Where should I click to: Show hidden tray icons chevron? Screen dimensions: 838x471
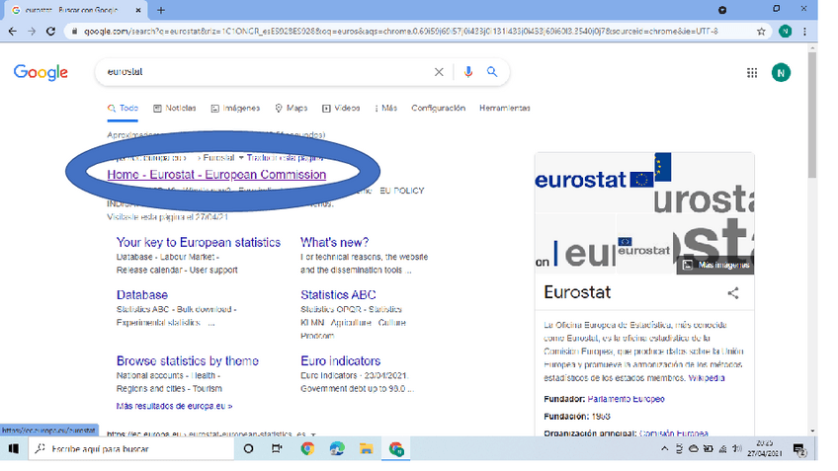pos(664,449)
